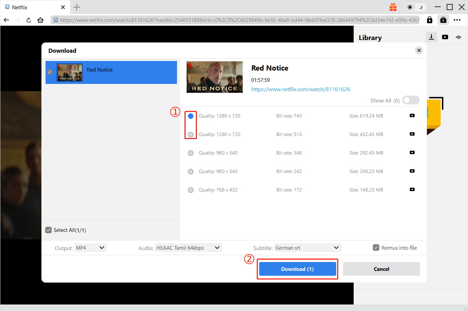Select the video player icon beside Library
Screen dimensions: 468x311
point(445,37)
